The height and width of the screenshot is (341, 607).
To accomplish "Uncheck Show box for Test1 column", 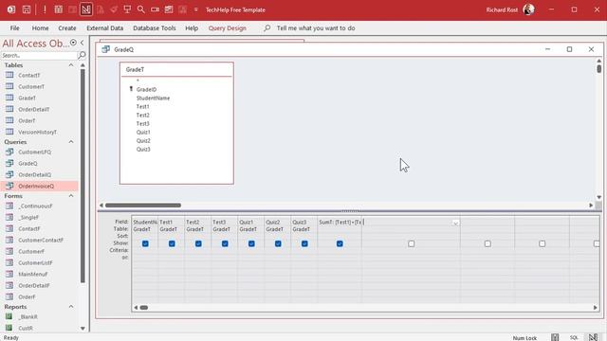I will (172, 243).
